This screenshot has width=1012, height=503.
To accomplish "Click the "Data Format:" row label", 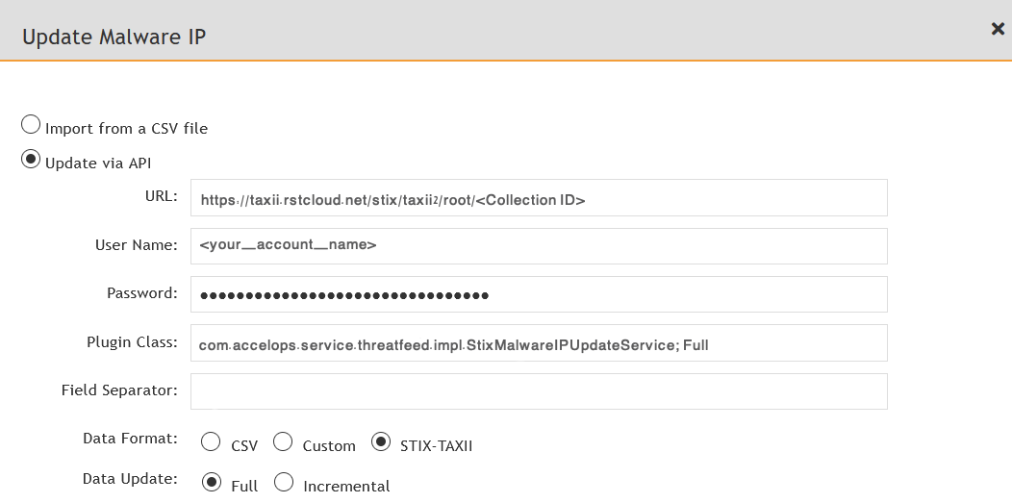I will click(x=131, y=439).
